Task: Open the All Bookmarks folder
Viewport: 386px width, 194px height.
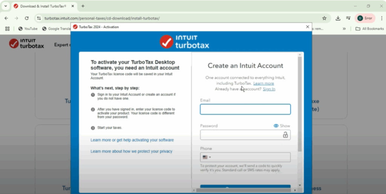Action: 370,29
